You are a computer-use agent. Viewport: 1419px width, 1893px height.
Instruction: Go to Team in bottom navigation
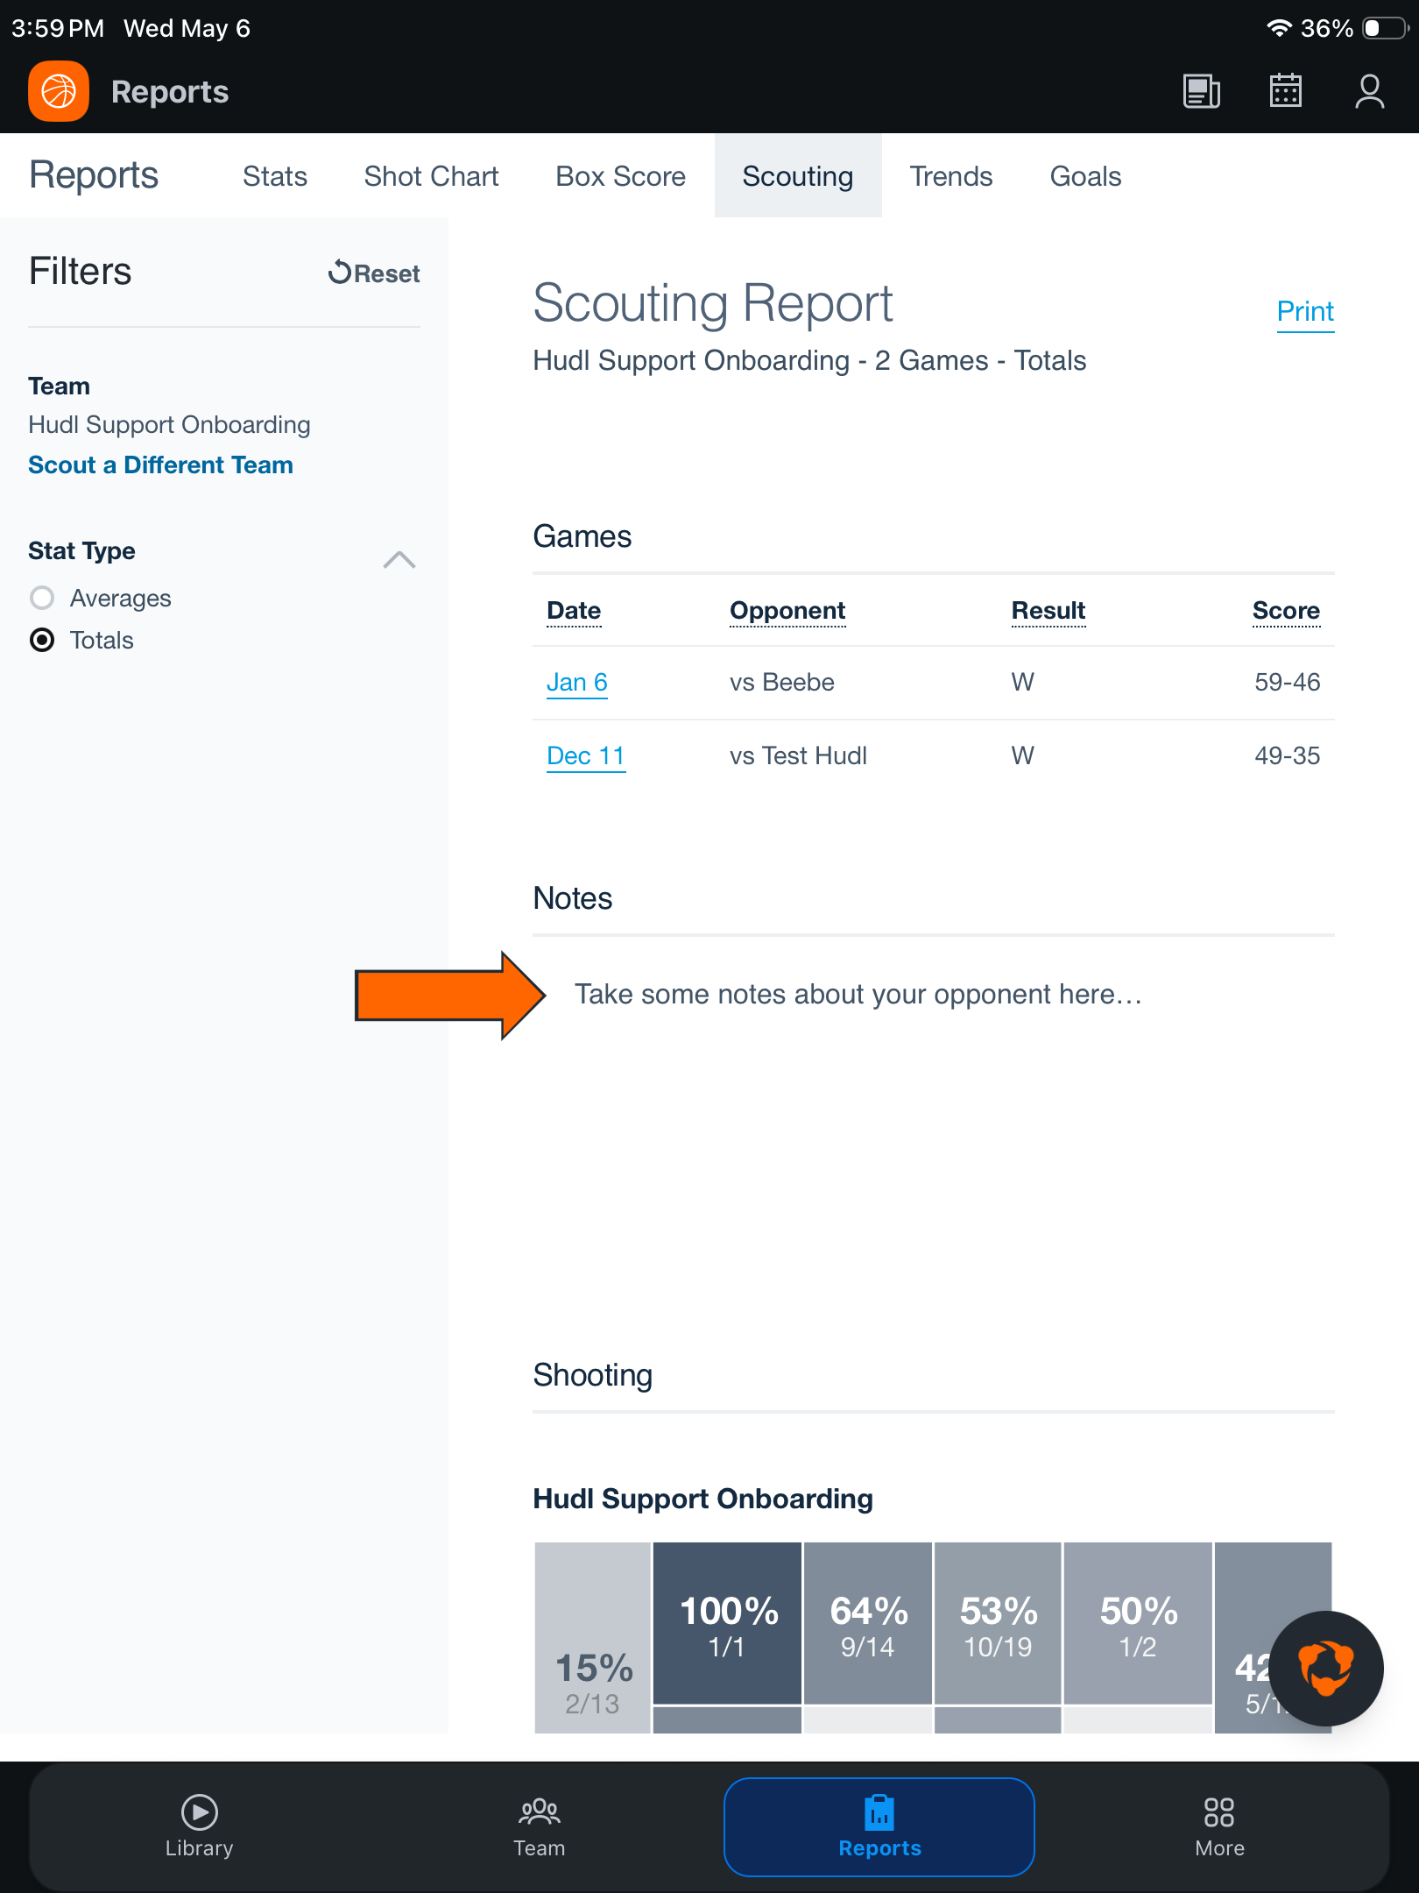point(540,1827)
